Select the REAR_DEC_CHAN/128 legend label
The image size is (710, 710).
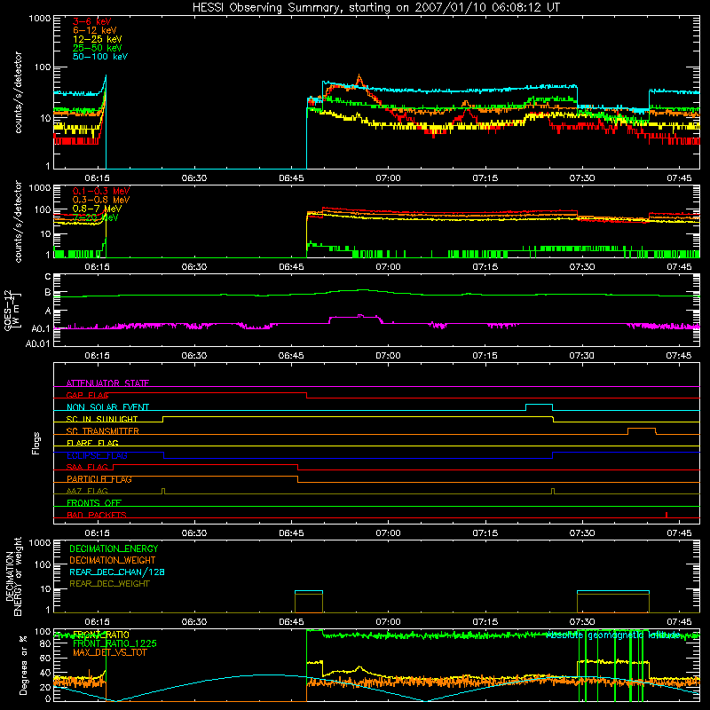117,572
